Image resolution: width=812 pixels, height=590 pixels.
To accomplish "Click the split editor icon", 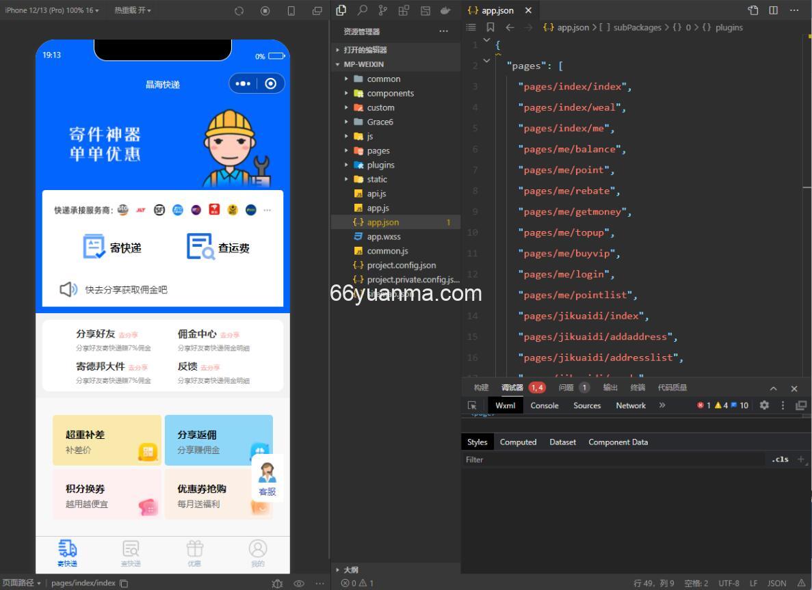I will (x=773, y=10).
